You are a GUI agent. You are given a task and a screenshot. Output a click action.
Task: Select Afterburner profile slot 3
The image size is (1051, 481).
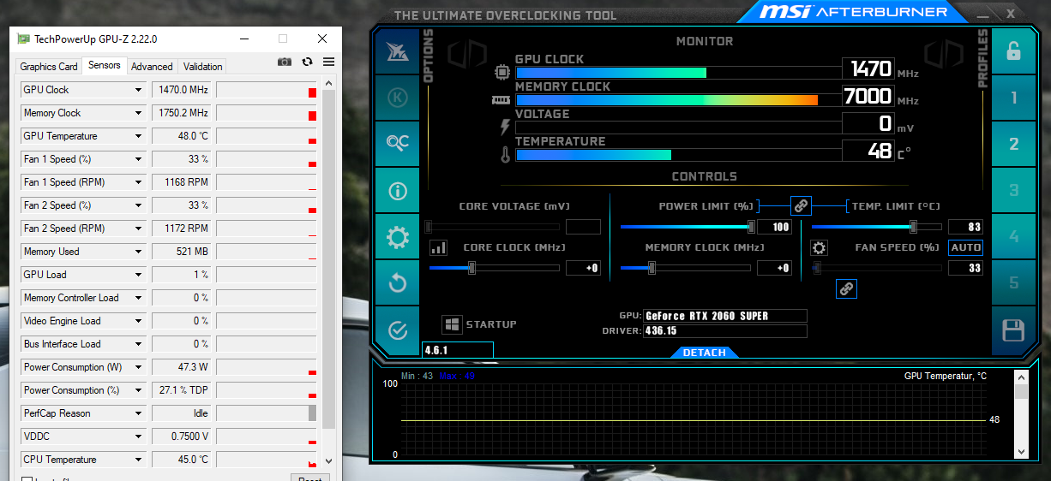point(1013,190)
